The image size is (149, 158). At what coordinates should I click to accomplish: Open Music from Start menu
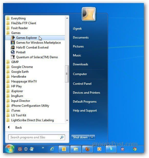(x=77, y=55)
